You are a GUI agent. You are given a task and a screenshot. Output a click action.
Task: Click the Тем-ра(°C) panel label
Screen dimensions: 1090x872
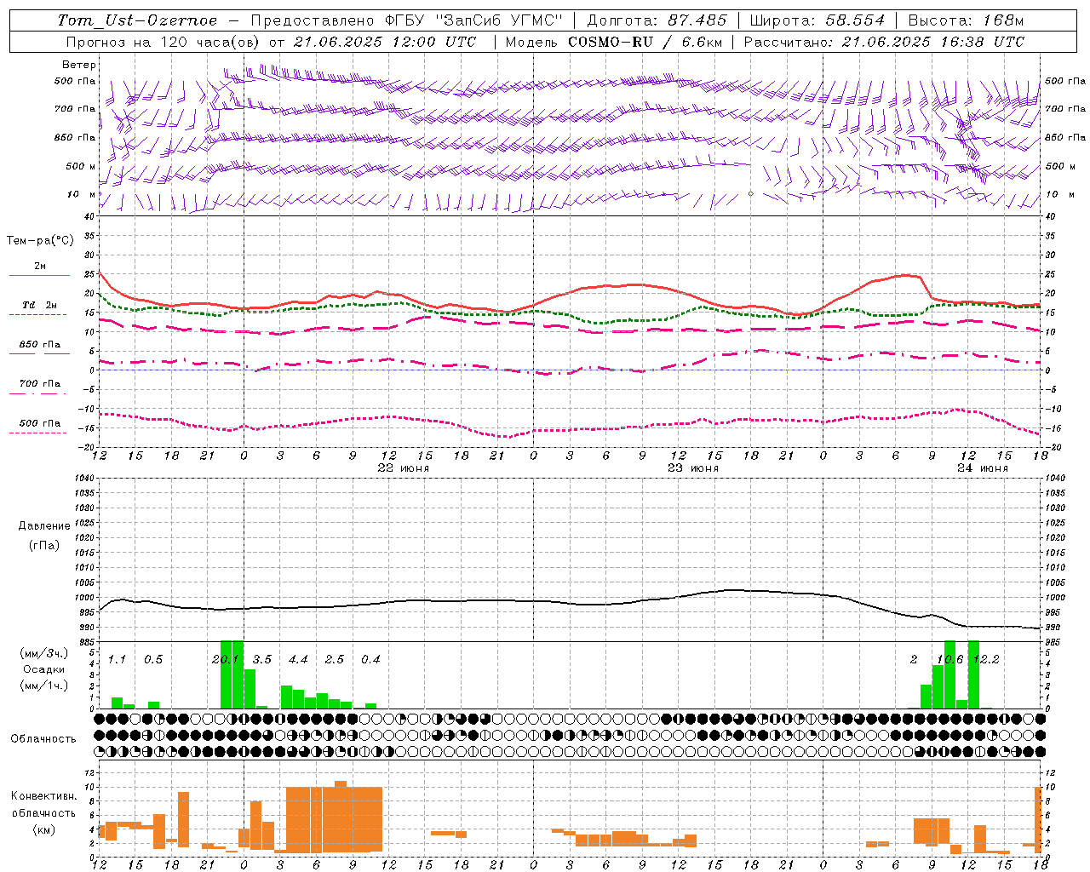tap(40, 241)
